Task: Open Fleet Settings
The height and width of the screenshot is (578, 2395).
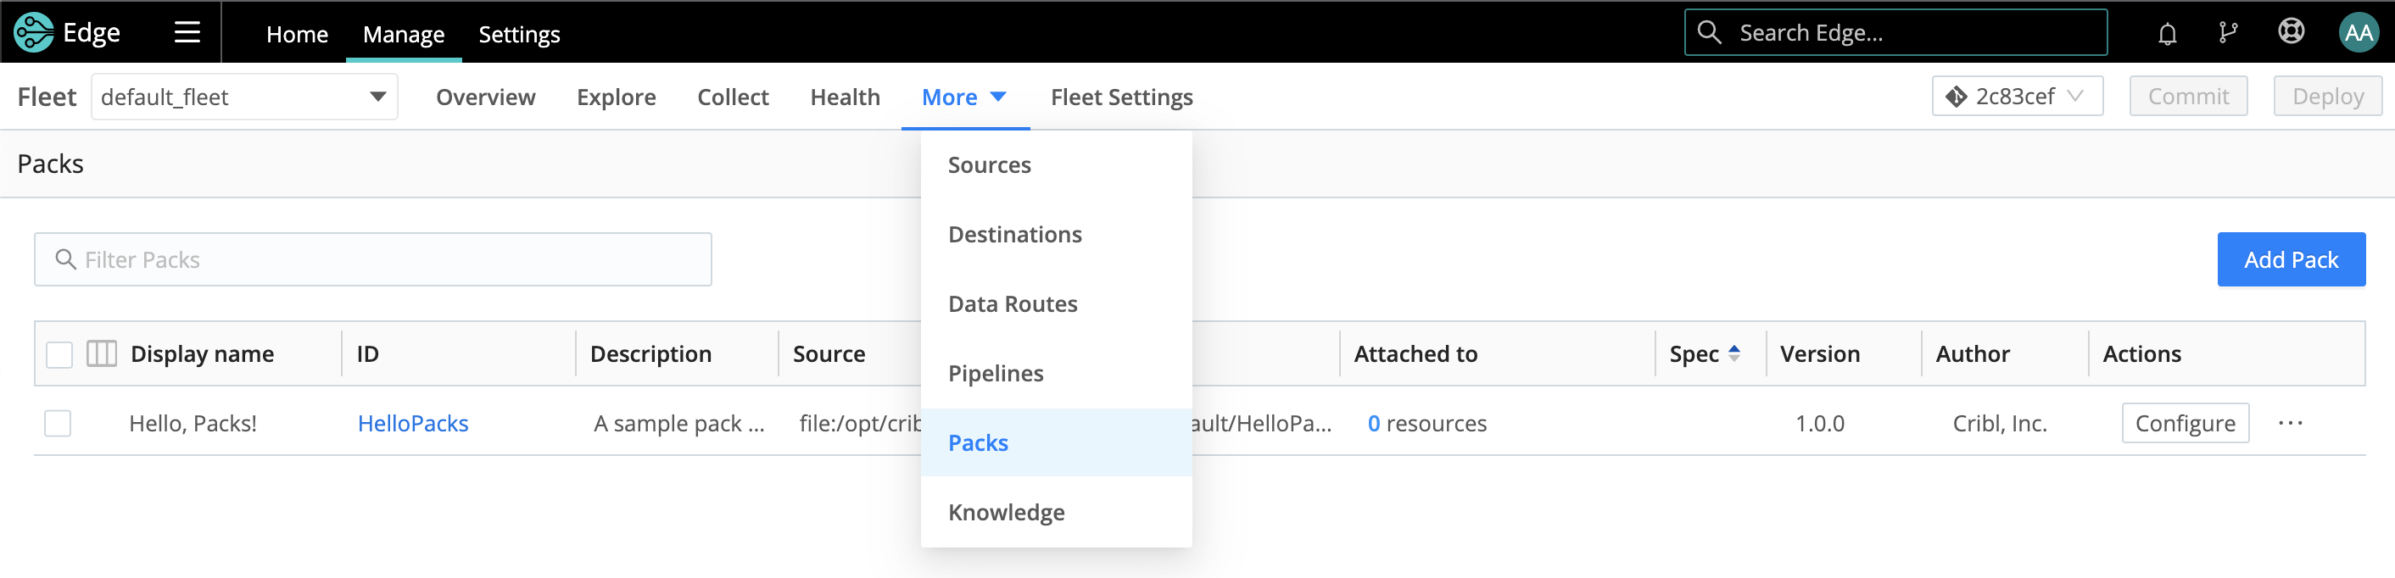Action: point(1121,97)
